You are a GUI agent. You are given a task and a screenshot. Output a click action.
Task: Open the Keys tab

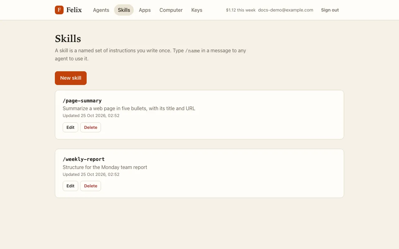tap(197, 10)
